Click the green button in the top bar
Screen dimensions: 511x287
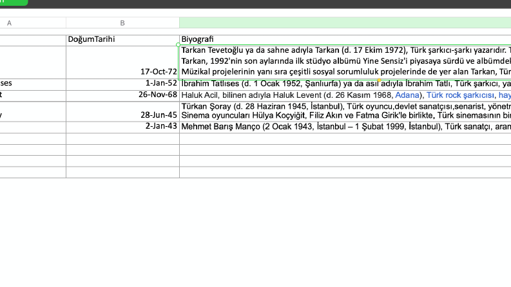(14, 3)
